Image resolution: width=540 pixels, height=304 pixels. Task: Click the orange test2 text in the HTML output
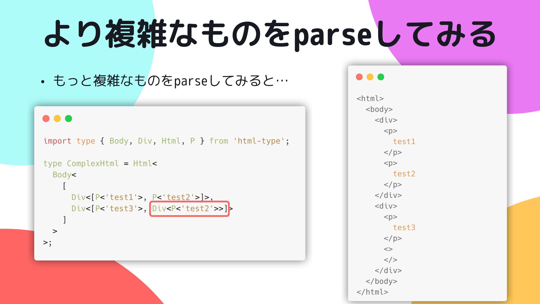404,174
